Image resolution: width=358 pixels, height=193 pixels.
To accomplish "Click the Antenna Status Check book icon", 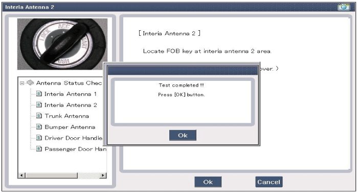I will (30, 82).
